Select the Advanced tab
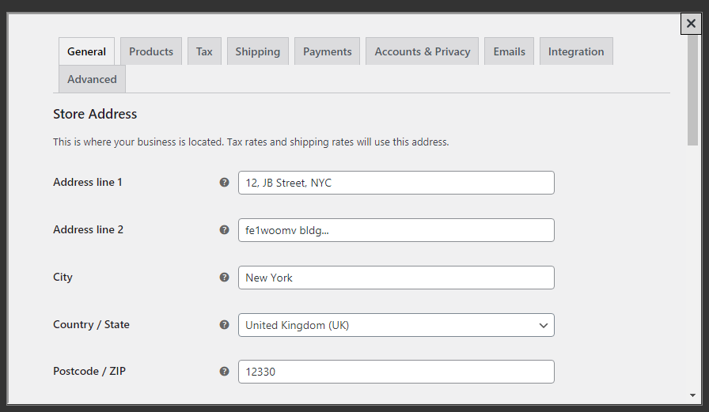 click(x=92, y=79)
